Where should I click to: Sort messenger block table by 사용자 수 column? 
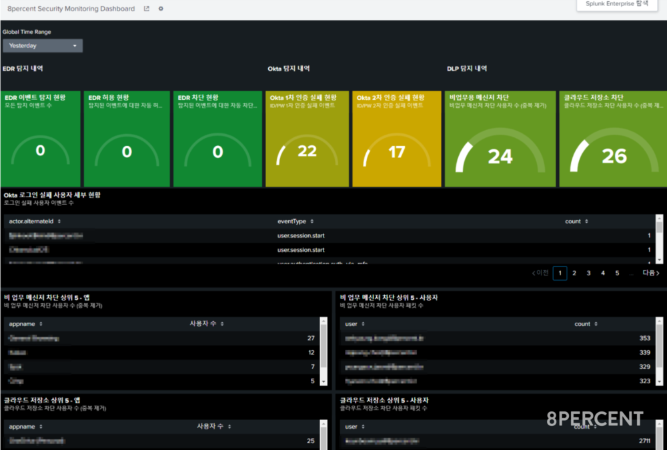tap(222, 324)
